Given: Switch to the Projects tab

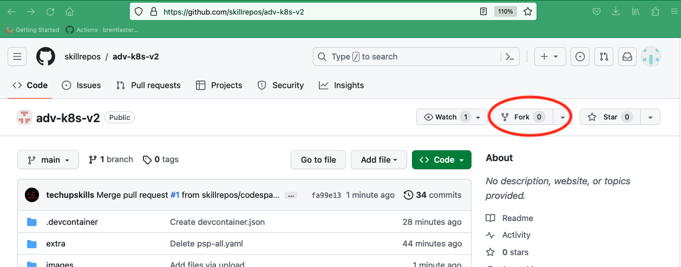Looking at the screenshot, I should tap(219, 85).
